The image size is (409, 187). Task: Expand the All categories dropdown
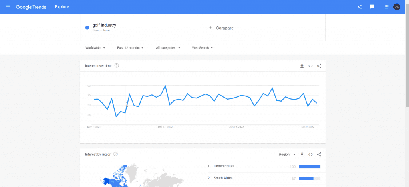[x=168, y=48]
